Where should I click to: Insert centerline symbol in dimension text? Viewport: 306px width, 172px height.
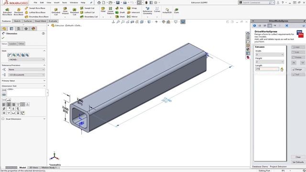point(18,108)
